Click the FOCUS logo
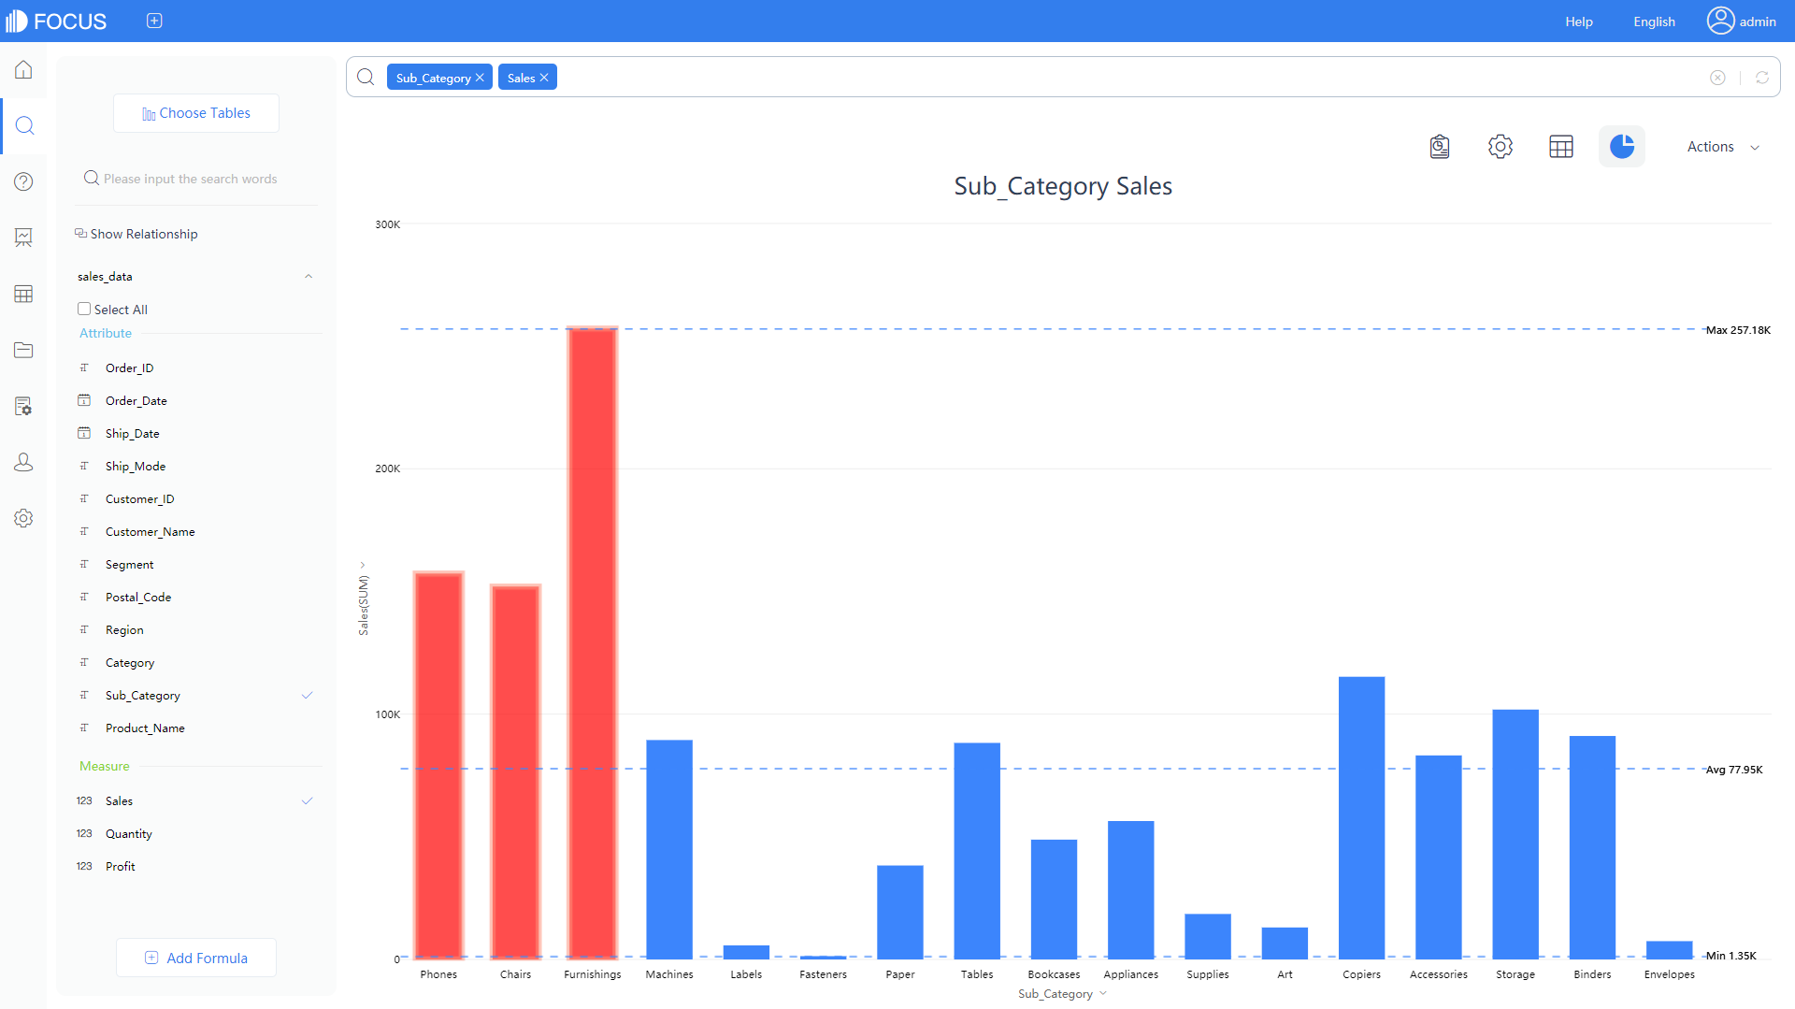Viewport: 1795px width, 1009px height. [x=56, y=21]
